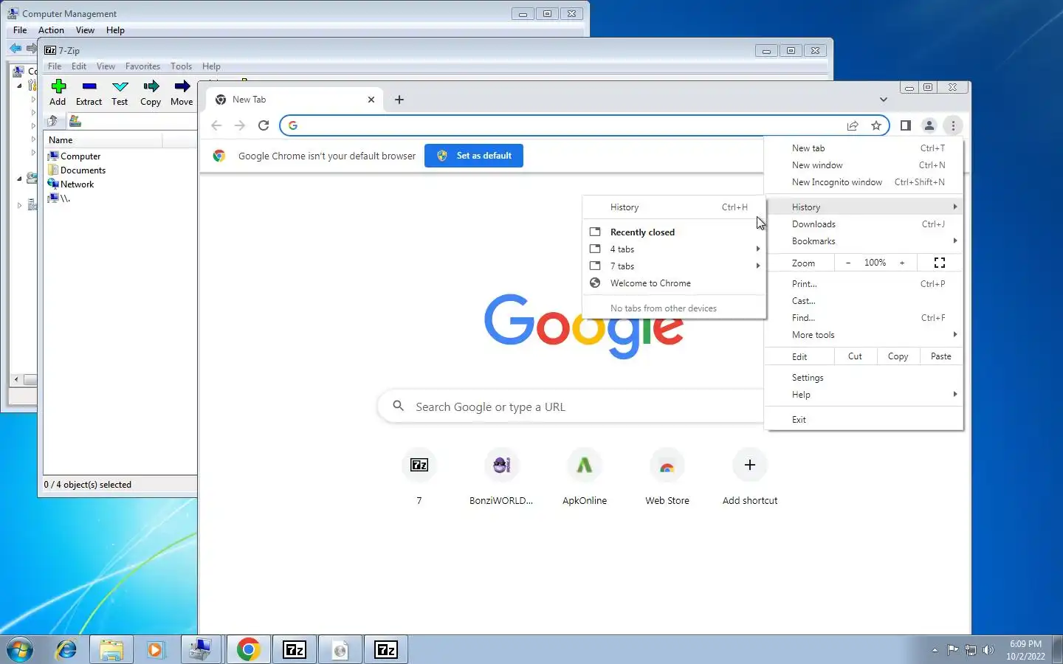Image resolution: width=1063 pixels, height=664 pixels.
Task: Click the 'Search Google or type a URL' box
Action: 571,407
